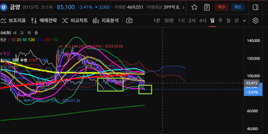
Task: Select the 2시 timeframe tab
Action: [x=192, y=21]
